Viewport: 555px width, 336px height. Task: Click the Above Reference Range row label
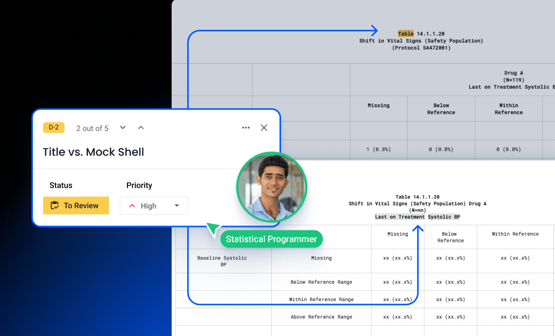point(321,317)
